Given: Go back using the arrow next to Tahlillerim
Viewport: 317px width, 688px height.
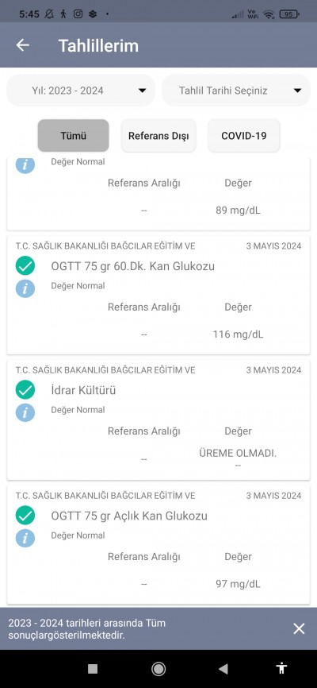Looking at the screenshot, I should pyautogui.click(x=23, y=44).
